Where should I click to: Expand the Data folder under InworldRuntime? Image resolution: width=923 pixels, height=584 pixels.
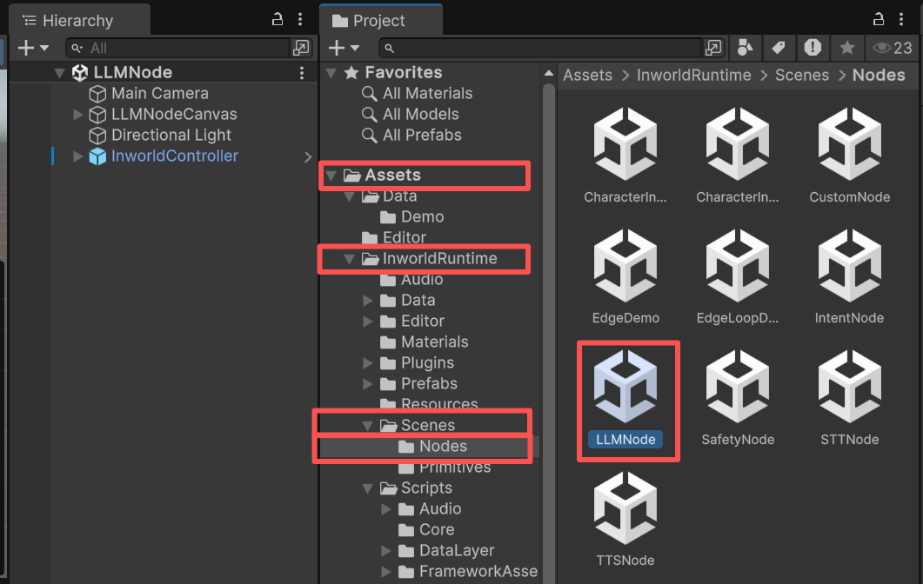coord(368,301)
